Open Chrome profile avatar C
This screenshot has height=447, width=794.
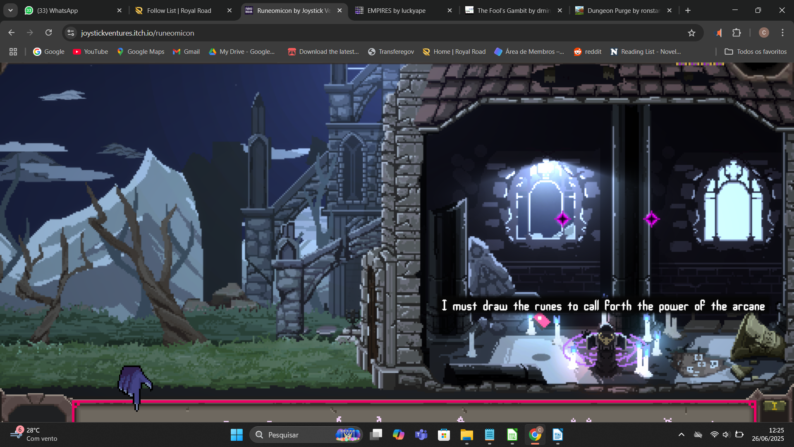click(x=764, y=33)
